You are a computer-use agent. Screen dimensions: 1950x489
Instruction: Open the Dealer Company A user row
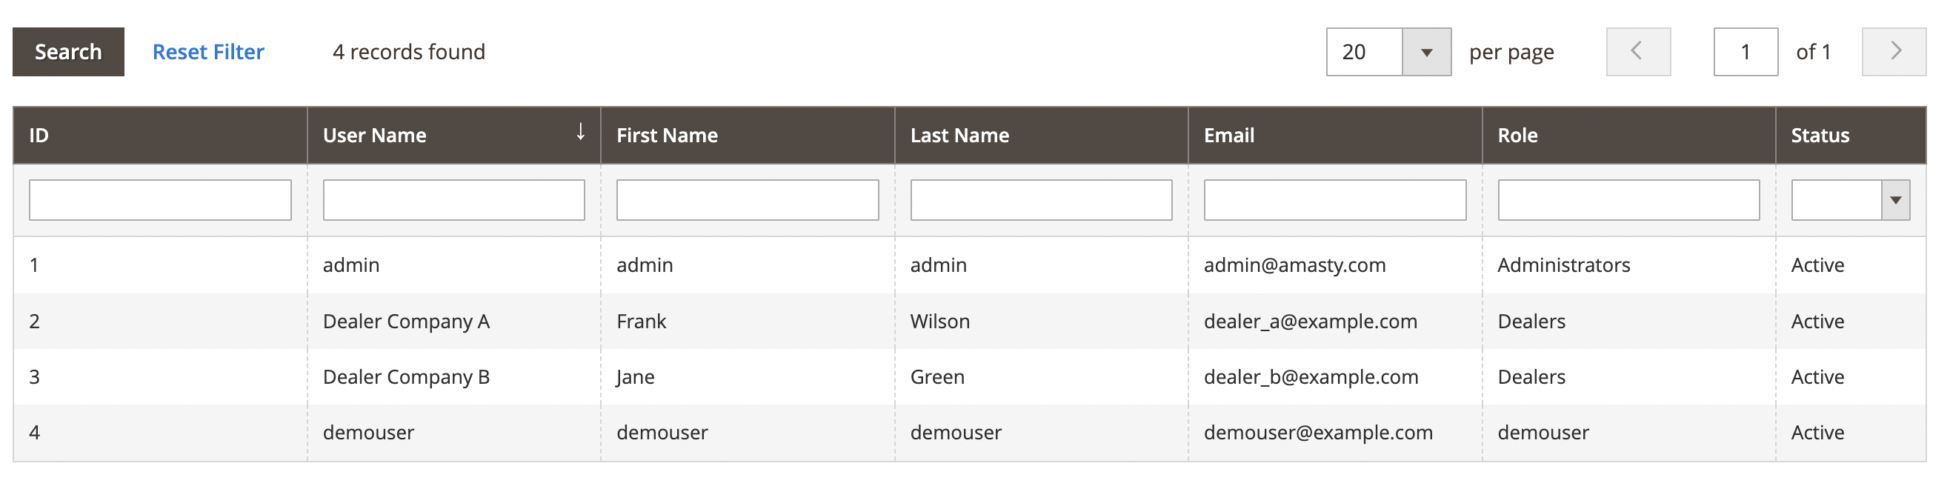click(969, 321)
